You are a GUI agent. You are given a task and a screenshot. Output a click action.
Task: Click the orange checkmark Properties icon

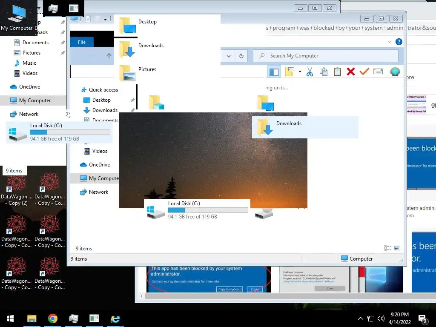click(364, 72)
